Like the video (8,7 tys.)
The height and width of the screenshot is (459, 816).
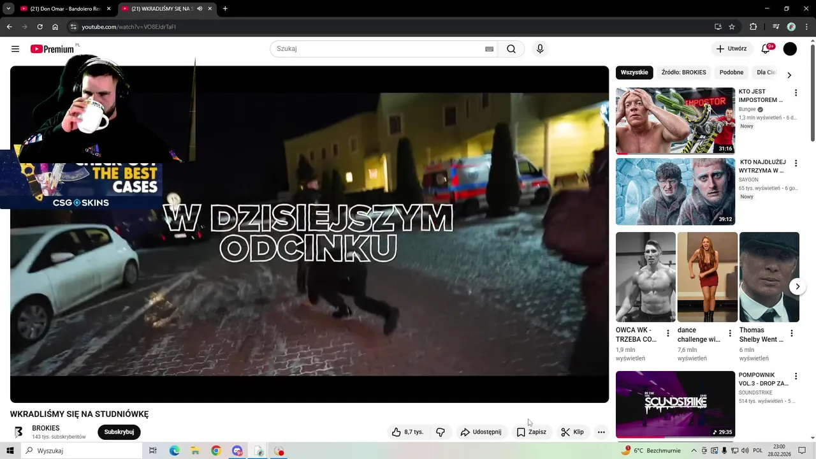(408, 432)
